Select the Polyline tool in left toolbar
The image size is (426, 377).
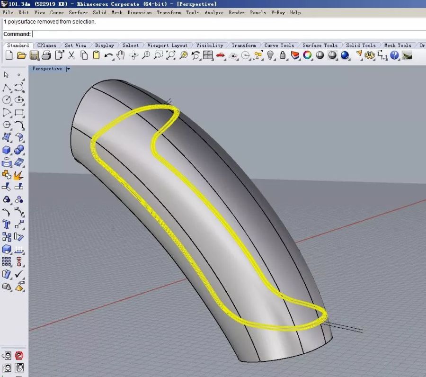tap(7, 88)
